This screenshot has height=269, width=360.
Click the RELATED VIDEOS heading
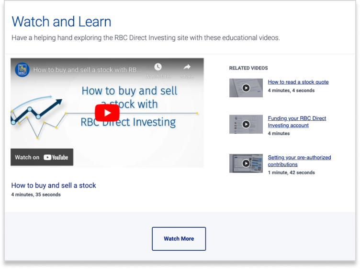coord(248,68)
